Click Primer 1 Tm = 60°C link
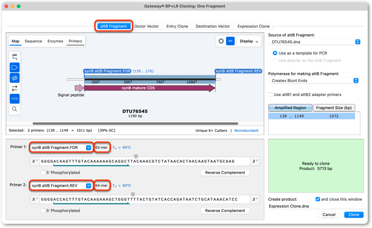 122,148
